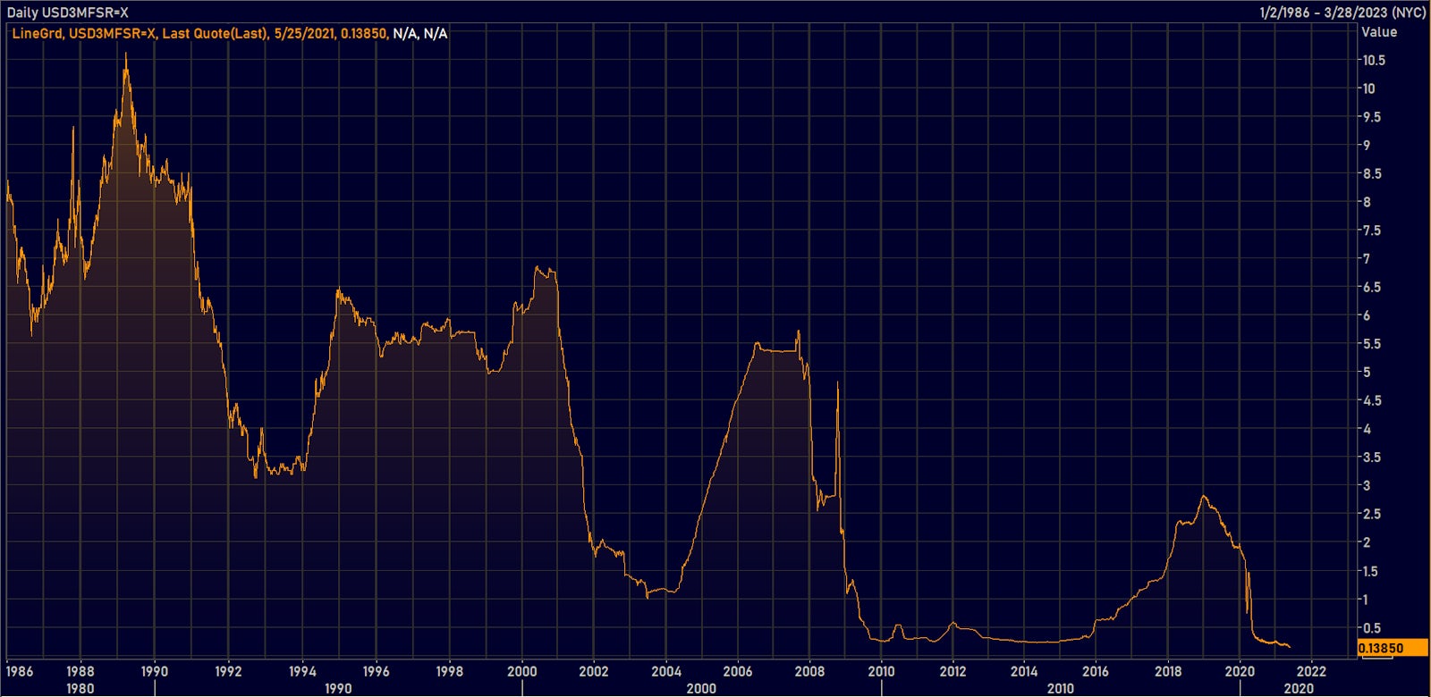Click the 7.5 value axis label
Screen dimensions: 1431x697
coord(1371,231)
